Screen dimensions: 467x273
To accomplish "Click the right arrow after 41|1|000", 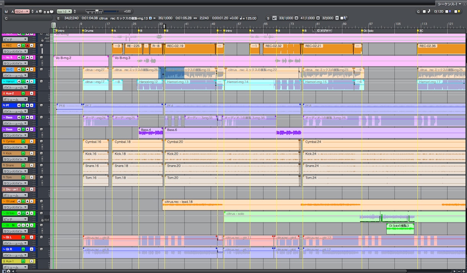I will pos(318,18).
